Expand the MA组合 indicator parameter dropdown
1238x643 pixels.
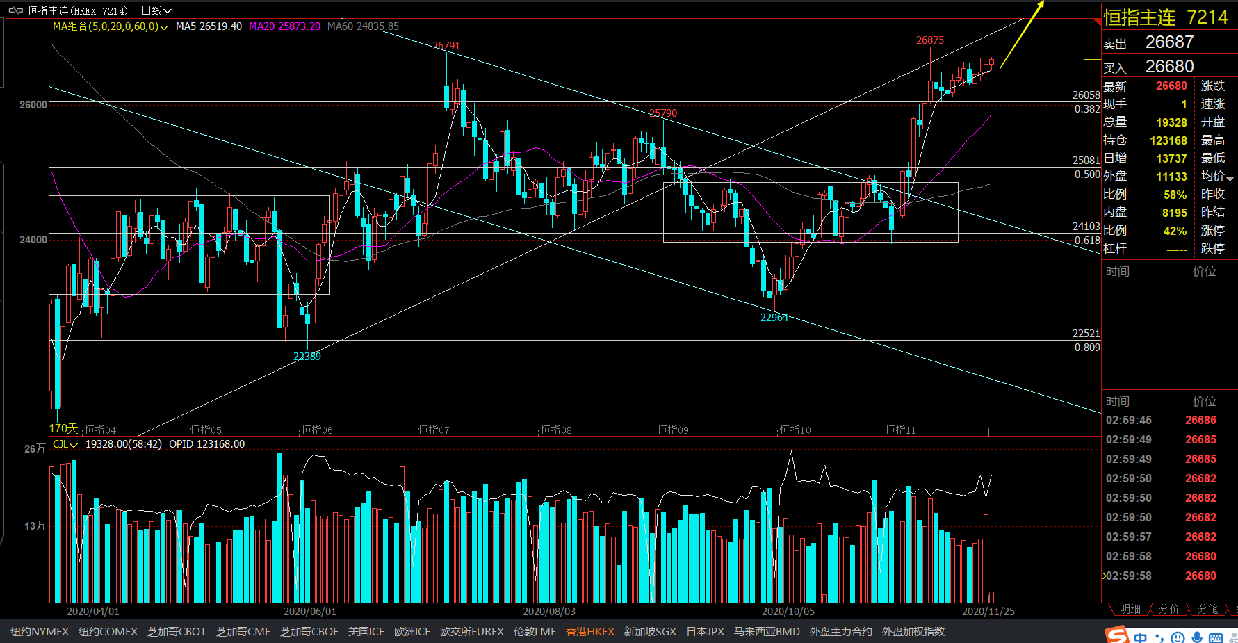point(164,27)
